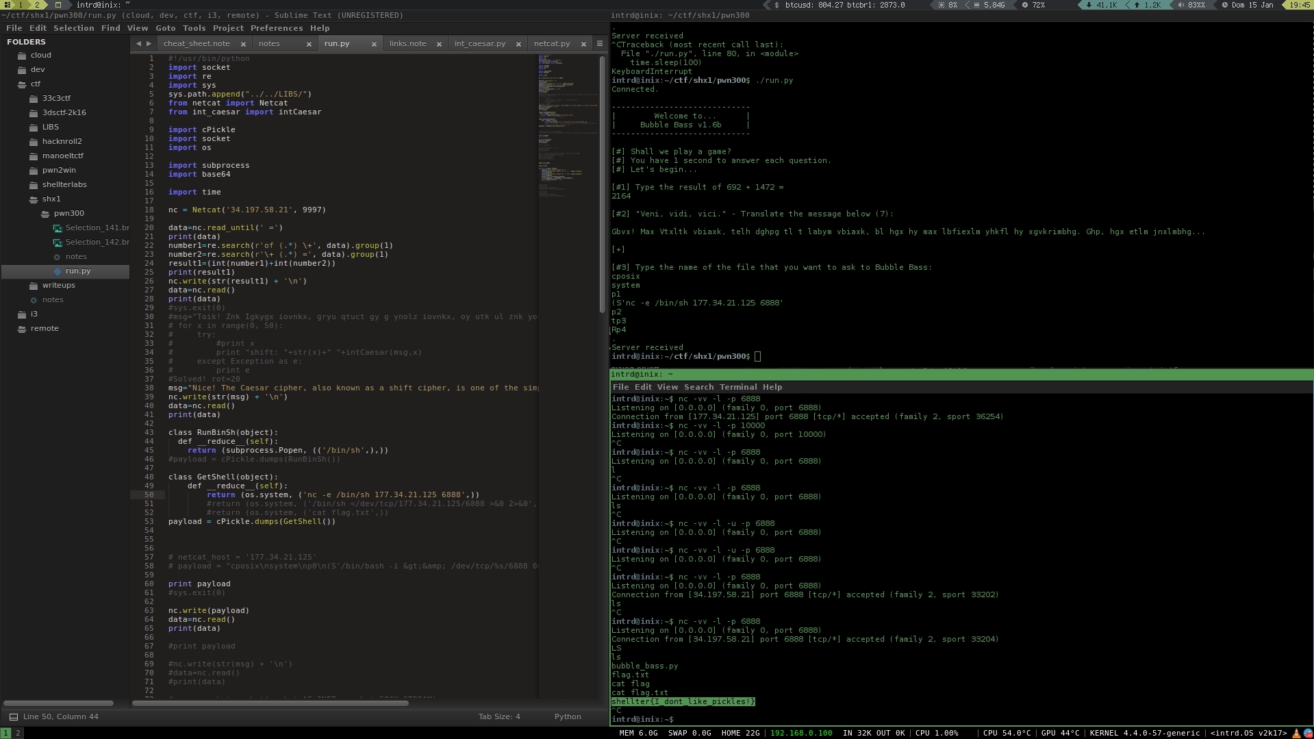Close the cheat_sheet.note tab
This screenshot has height=739, width=1314.
[x=243, y=44]
